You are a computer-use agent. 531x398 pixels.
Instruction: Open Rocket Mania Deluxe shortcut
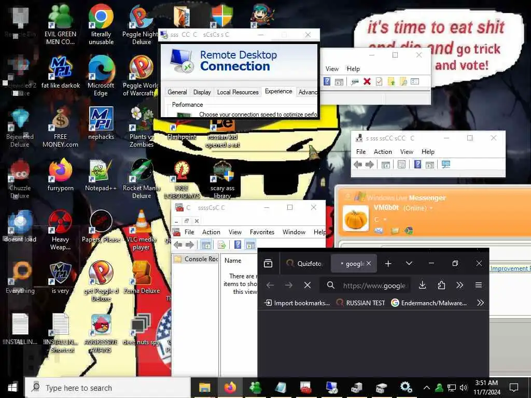142,179
